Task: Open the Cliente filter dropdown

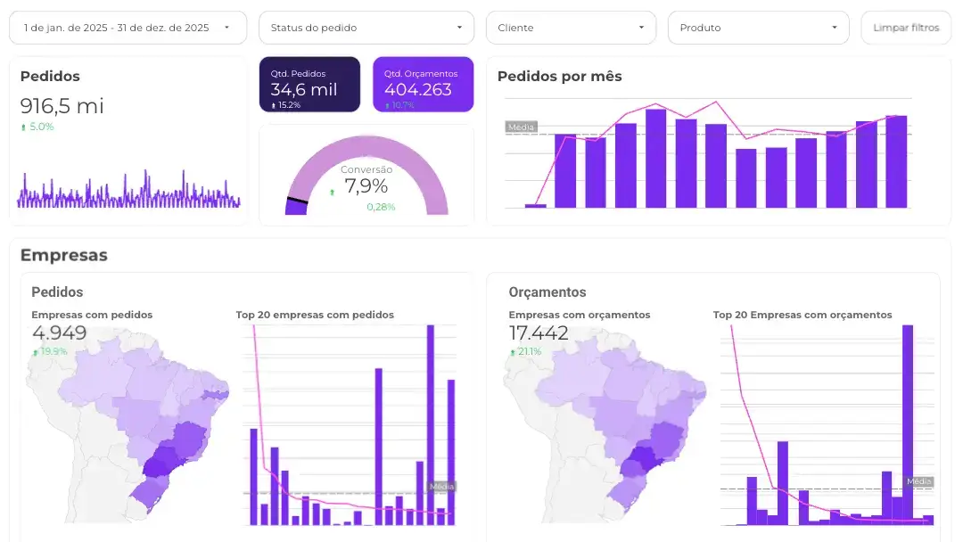Action: (x=570, y=28)
